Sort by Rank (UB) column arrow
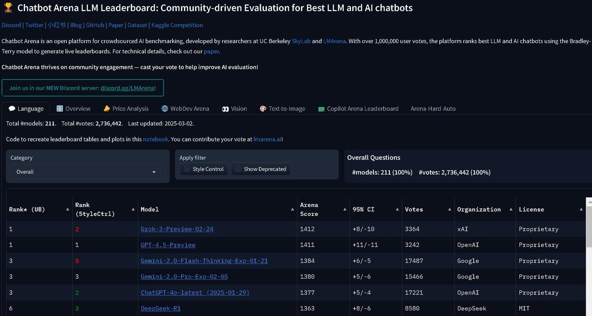 pos(68,210)
